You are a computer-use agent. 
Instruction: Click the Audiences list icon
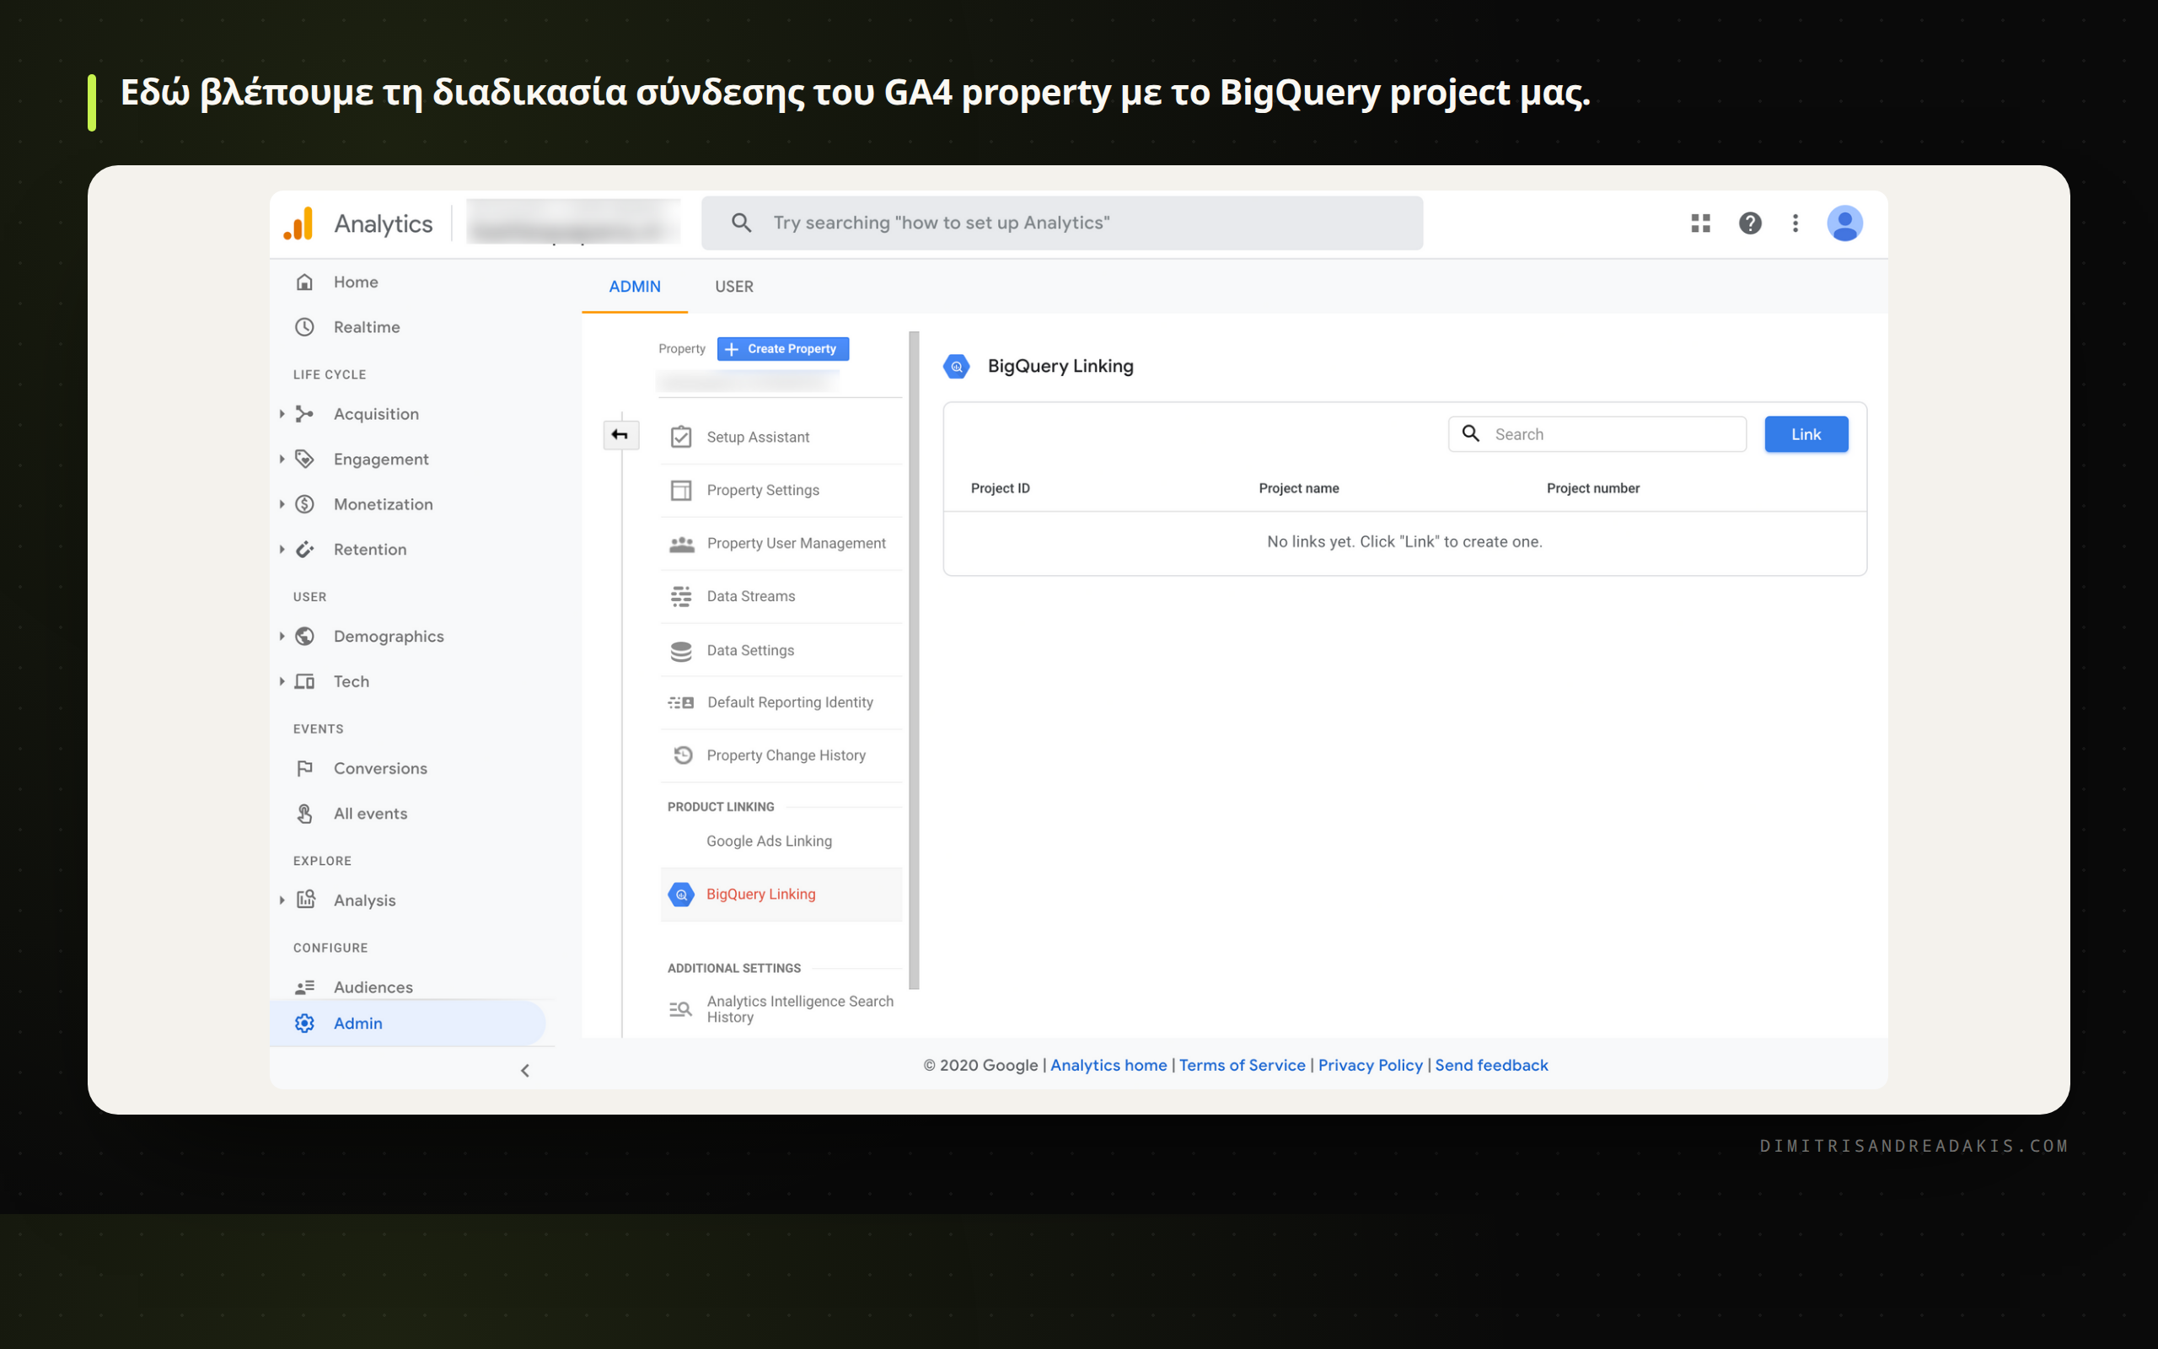click(x=305, y=986)
